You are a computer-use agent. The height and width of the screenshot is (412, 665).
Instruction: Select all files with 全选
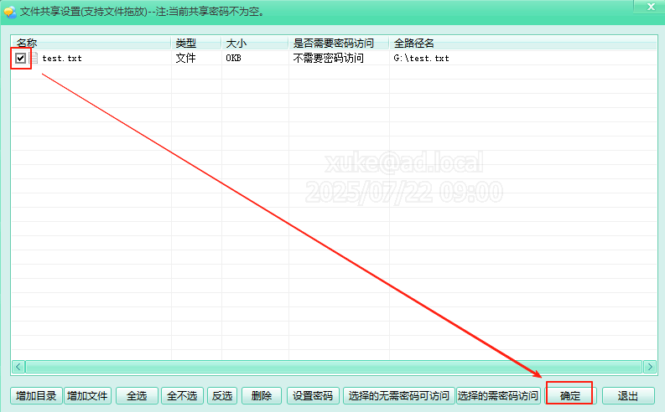pyautogui.click(x=137, y=396)
